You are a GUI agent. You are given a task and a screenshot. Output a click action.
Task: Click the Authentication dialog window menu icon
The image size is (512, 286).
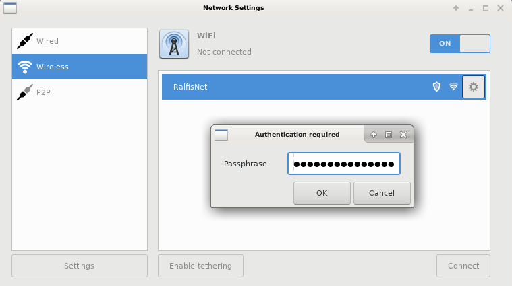click(x=221, y=135)
